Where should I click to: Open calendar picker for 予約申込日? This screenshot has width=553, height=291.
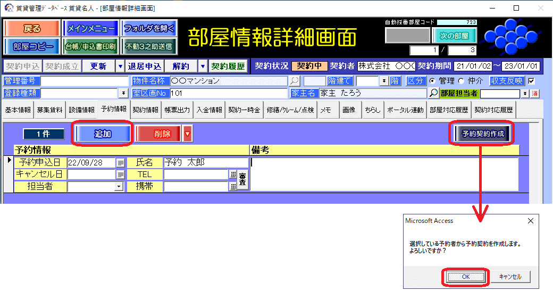click(121, 163)
